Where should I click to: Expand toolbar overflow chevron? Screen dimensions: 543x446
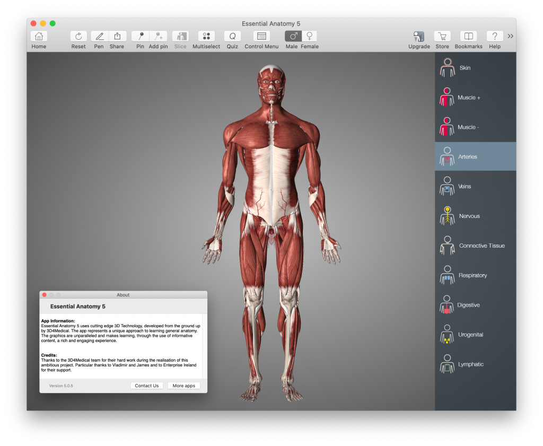511,36
